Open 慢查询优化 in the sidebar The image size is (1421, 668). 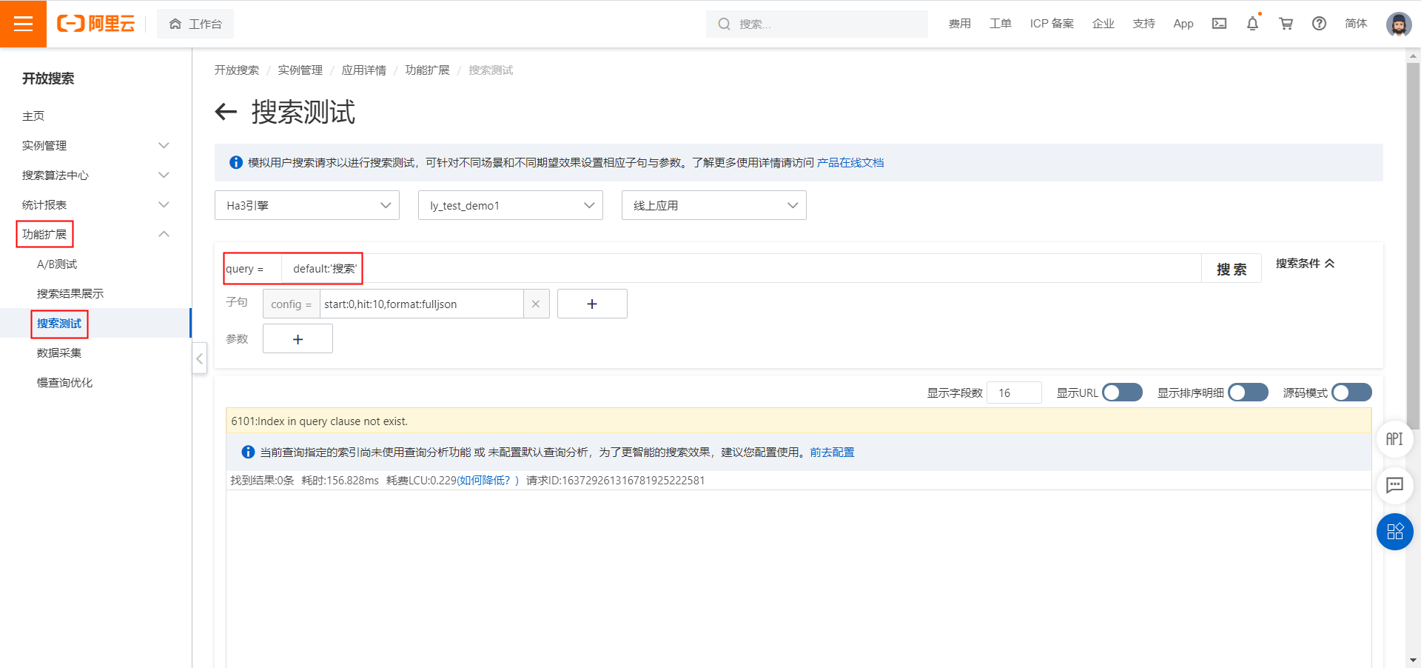(65, 382)
